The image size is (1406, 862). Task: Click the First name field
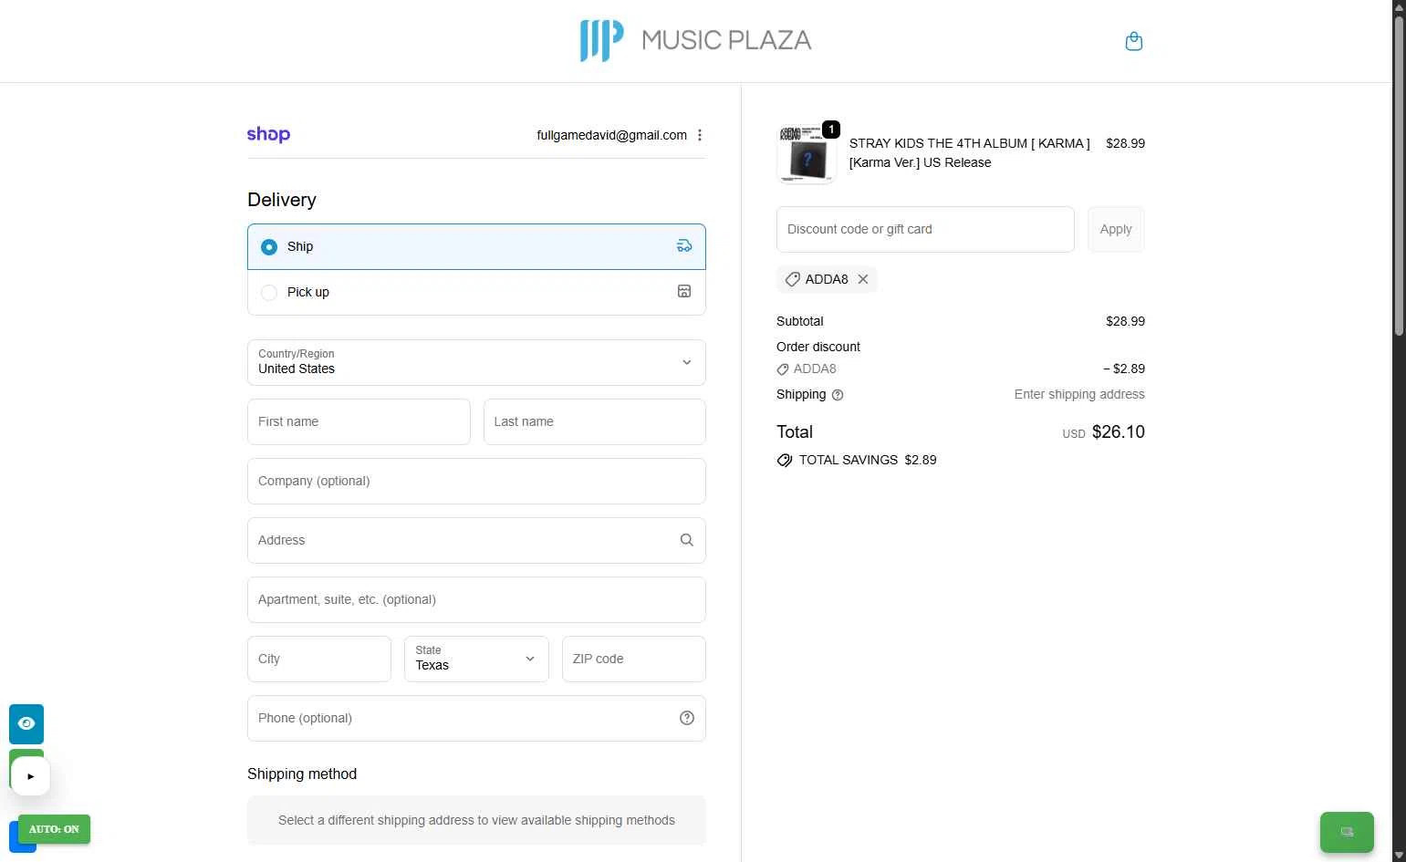tap(359, 421)
